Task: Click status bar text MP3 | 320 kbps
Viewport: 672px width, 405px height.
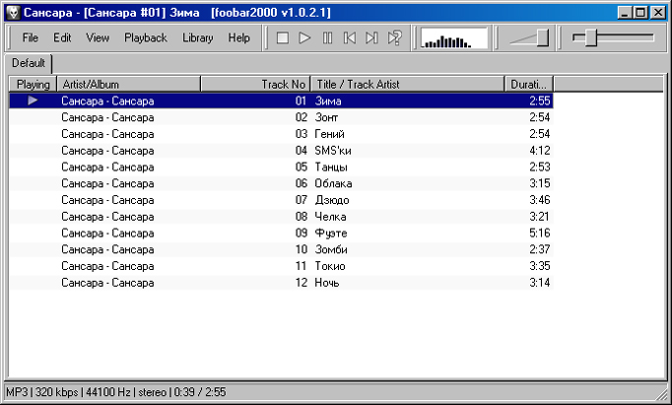Action: pyautogui.click(x=42, y=392)
